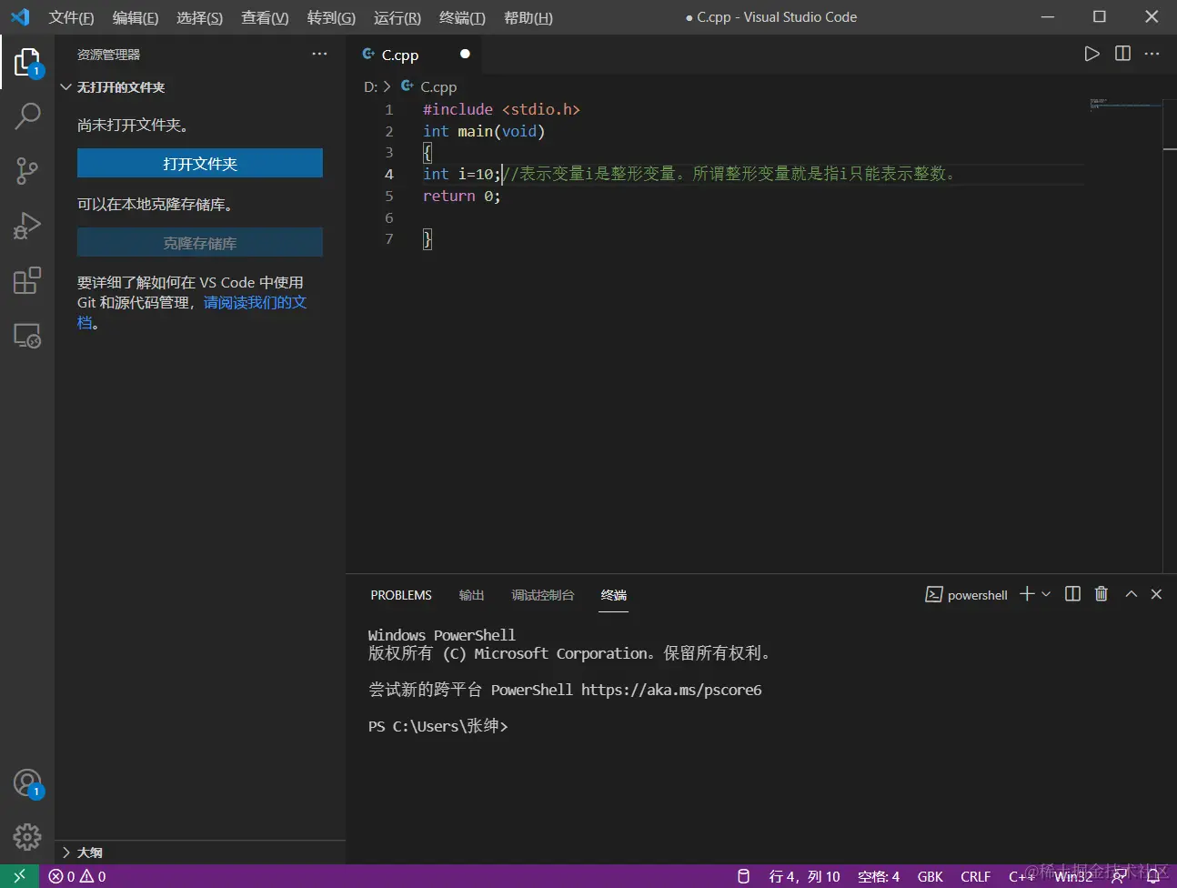1177x888 pixels.
Task: Open the 选择(S) menu
Action: point(199,17)
